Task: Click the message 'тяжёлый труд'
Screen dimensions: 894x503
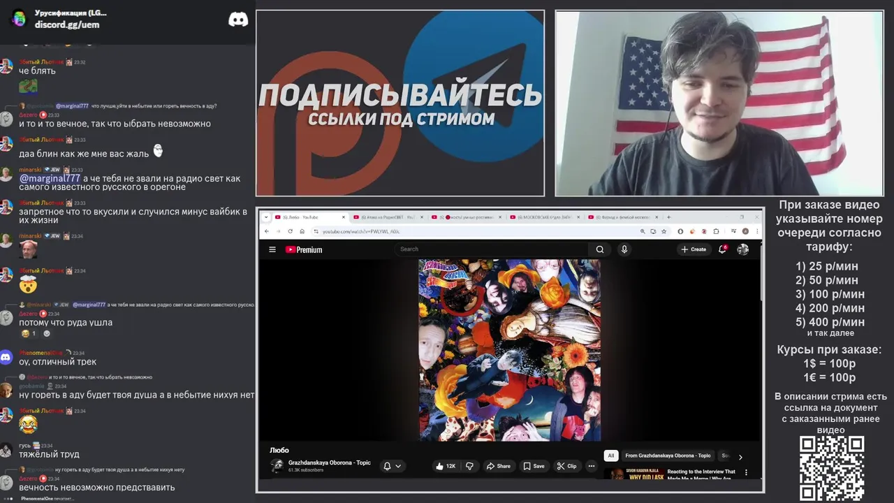Action: tap(49, 454)
